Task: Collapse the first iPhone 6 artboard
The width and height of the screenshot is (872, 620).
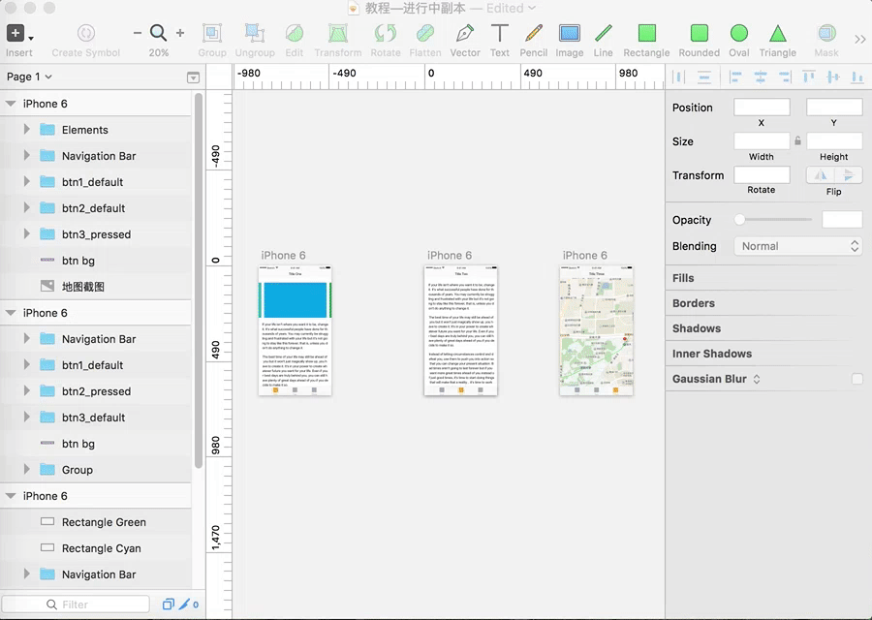Action: tap(11, 104)
